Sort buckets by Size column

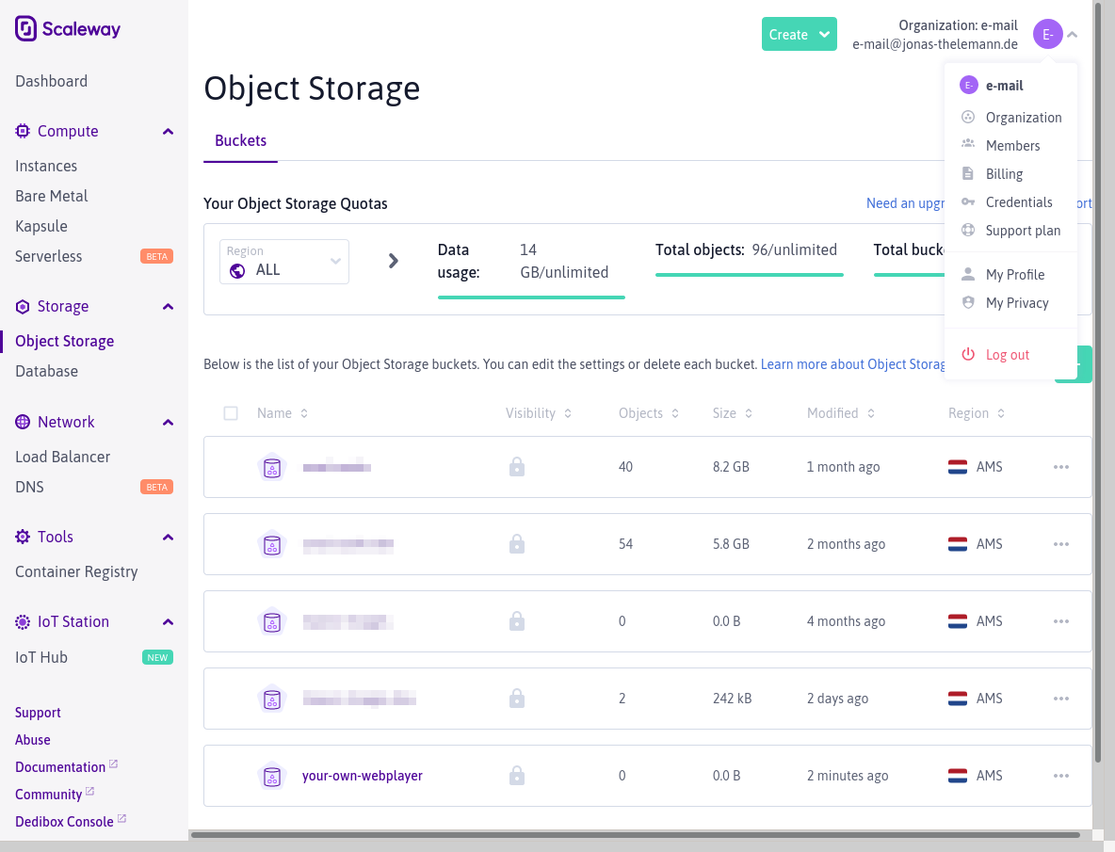pos(733,413)
